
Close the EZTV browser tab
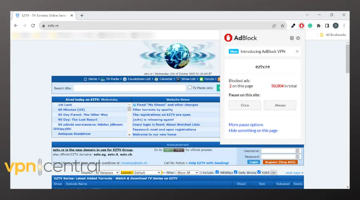[72, 15]
